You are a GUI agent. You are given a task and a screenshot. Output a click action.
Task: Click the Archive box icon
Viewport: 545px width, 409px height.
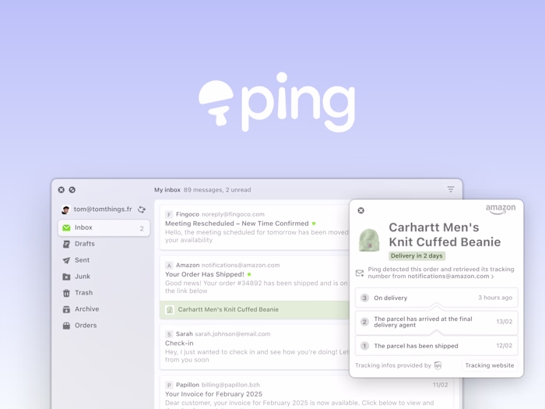coord(66,309)
